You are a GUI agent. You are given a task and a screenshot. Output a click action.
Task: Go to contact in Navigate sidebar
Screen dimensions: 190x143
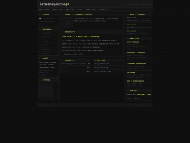click(48, 53)
